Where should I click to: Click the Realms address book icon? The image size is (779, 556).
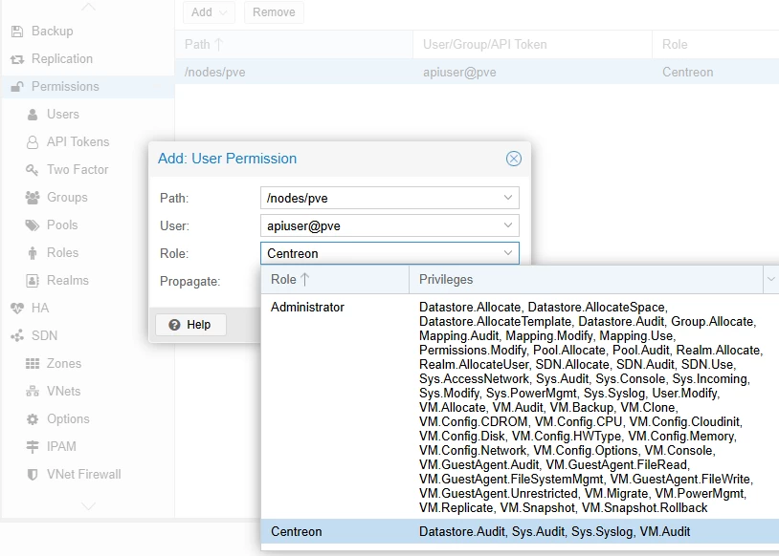click(x=33, y=281)
